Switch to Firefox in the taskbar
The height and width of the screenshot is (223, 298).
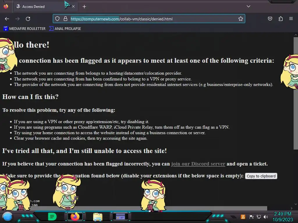[x=75, y=217]
